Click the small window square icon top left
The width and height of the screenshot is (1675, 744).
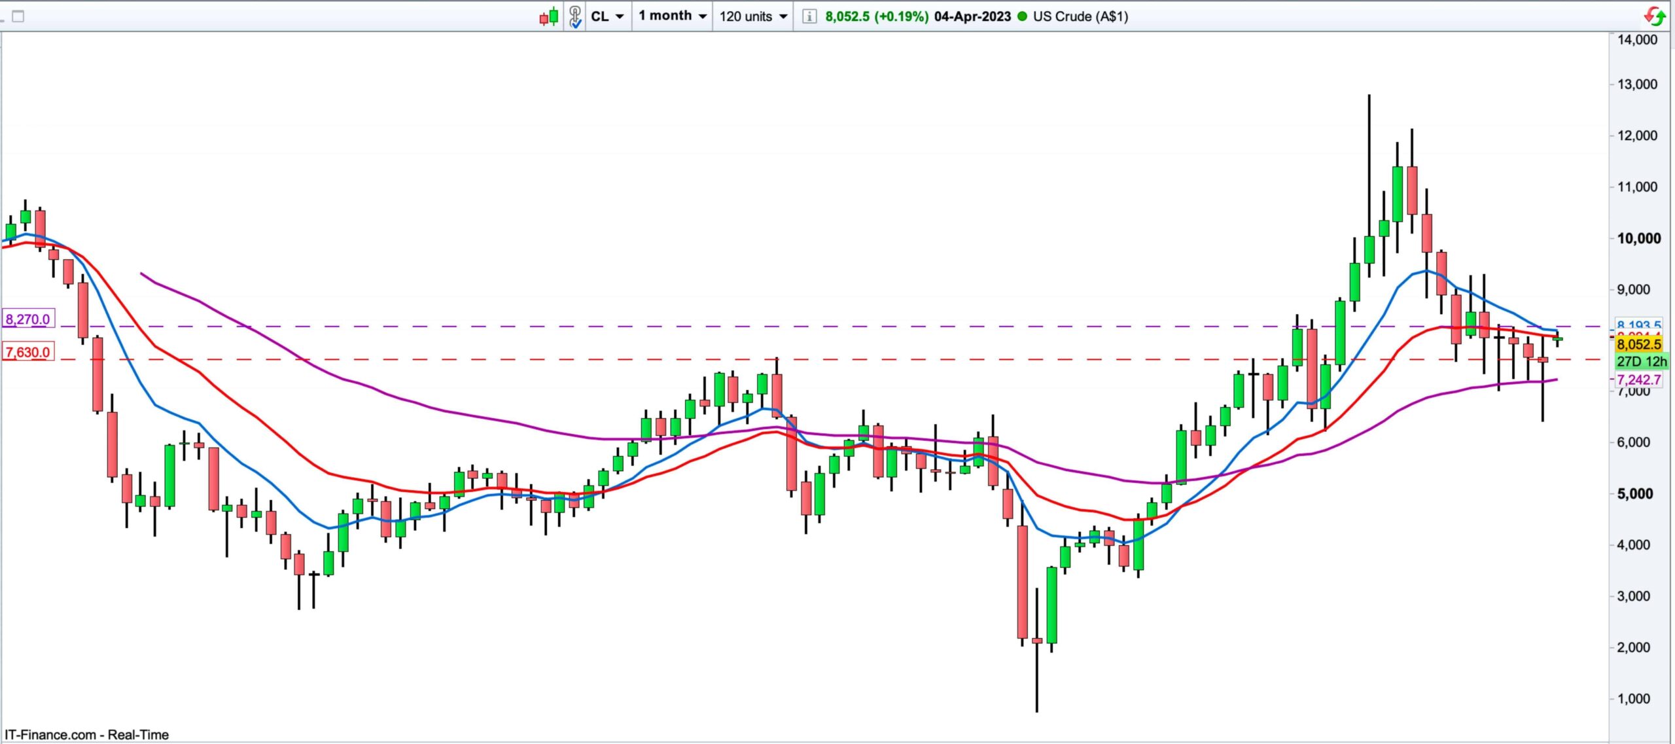pos(18,16)
